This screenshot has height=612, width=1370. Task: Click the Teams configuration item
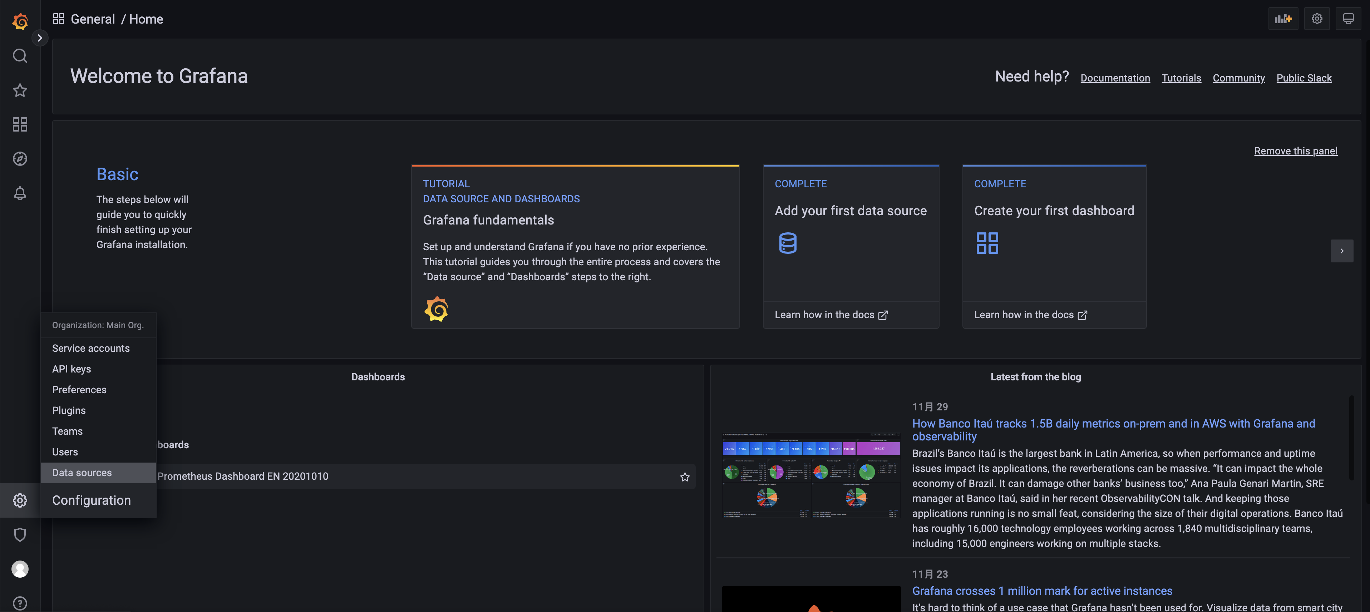coord(67,430)
